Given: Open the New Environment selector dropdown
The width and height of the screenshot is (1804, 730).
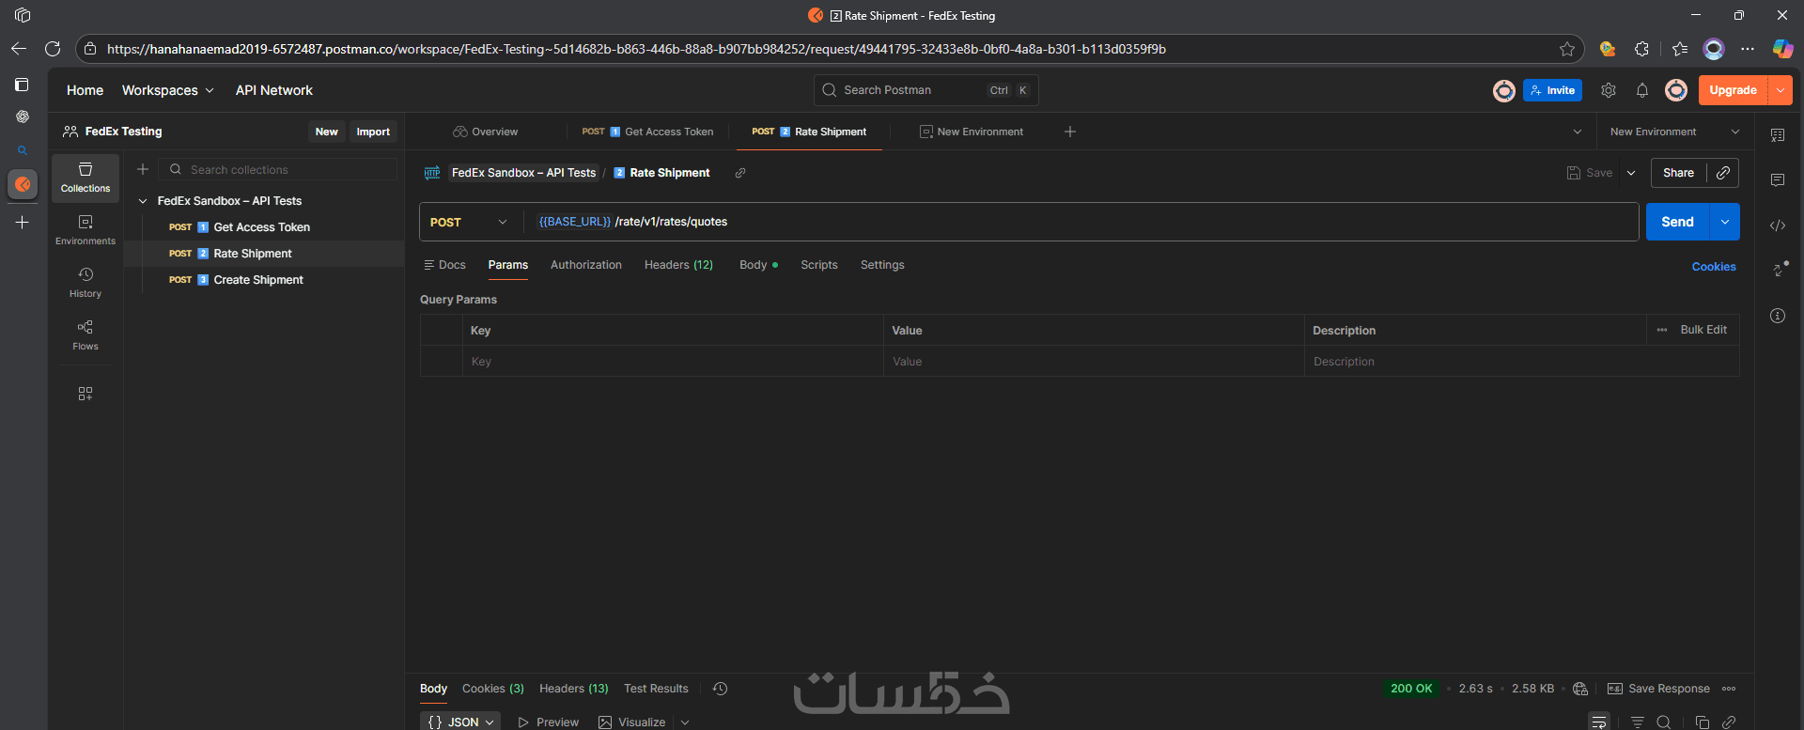Looking at the screenshot, I should (1675, 132).
